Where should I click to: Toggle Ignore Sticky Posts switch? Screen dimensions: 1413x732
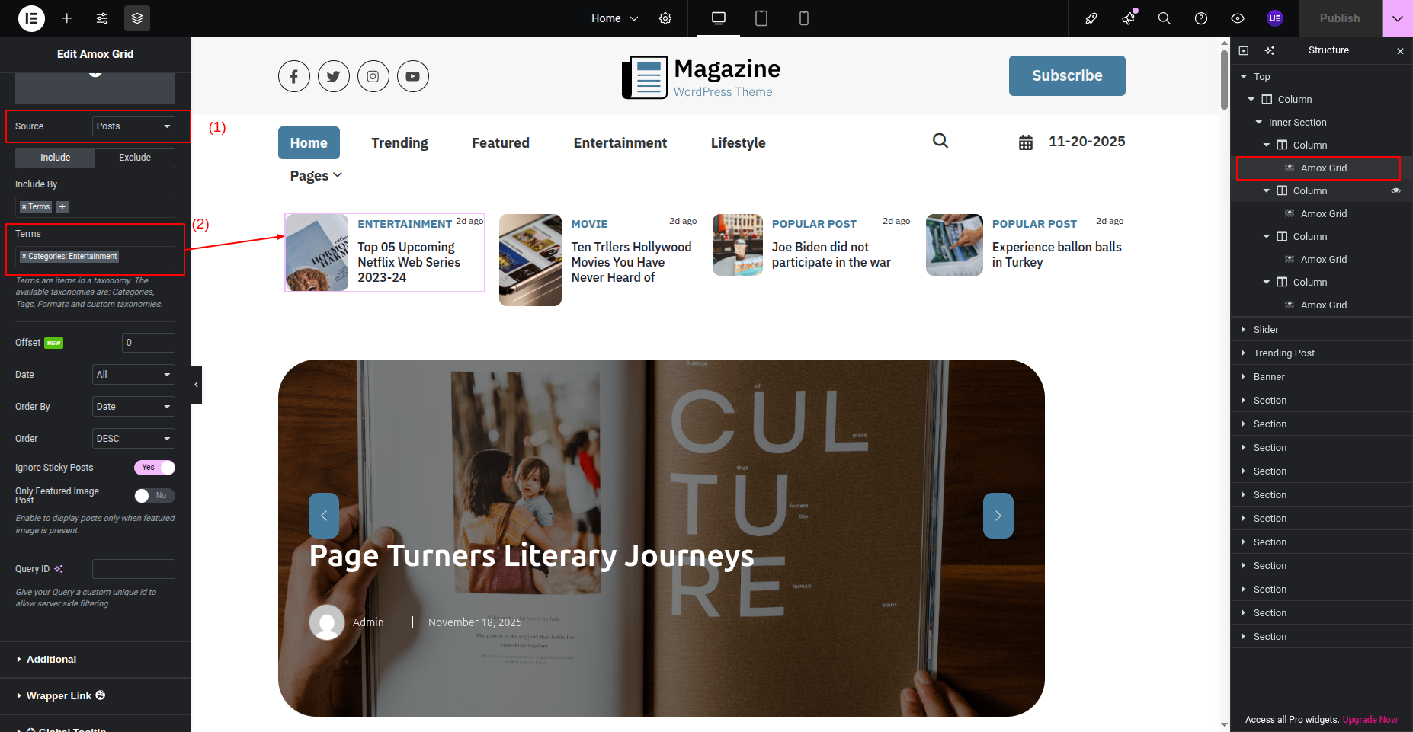tap(155, 468)
